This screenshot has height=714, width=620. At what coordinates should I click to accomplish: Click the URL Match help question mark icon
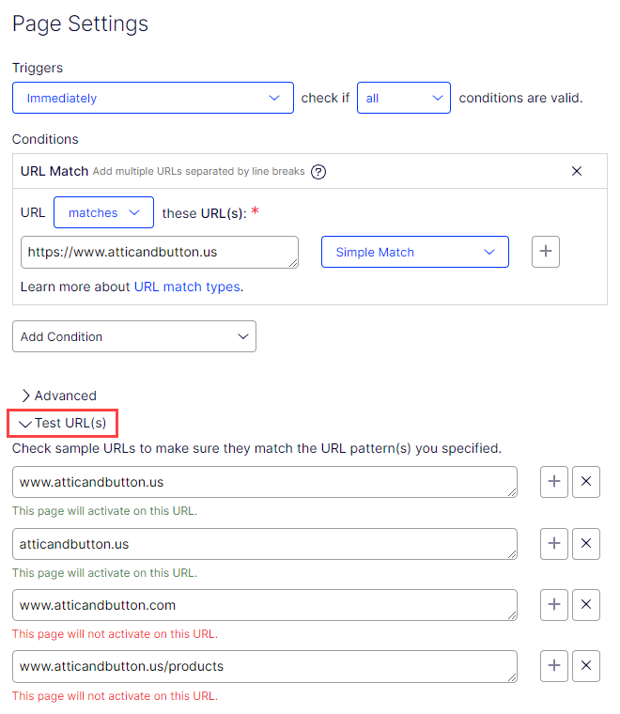[x=318, y=171]
